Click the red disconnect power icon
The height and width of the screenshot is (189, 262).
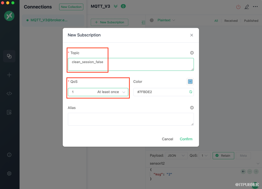(x=238, y=7)
